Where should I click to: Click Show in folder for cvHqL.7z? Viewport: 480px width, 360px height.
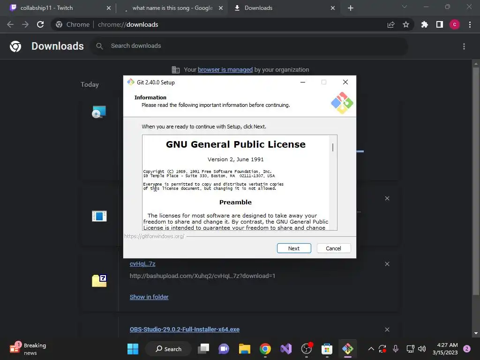(149, 297)
